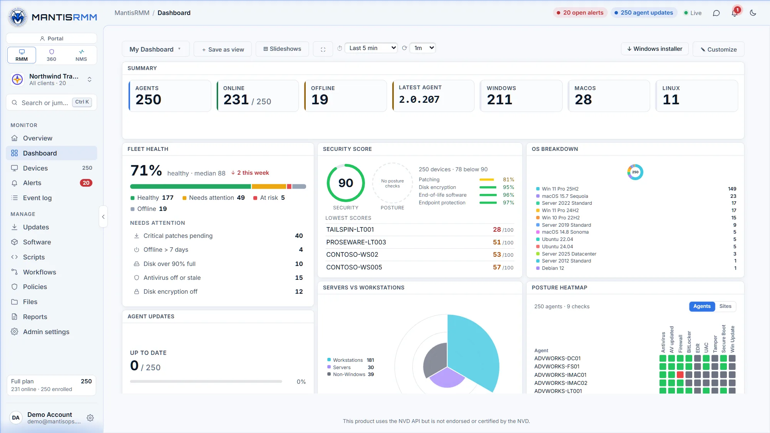Open Reports in sidebar
Screen dimensions: 770x433
point(52,317)
